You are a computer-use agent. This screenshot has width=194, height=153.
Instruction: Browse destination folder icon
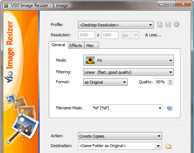168,146
